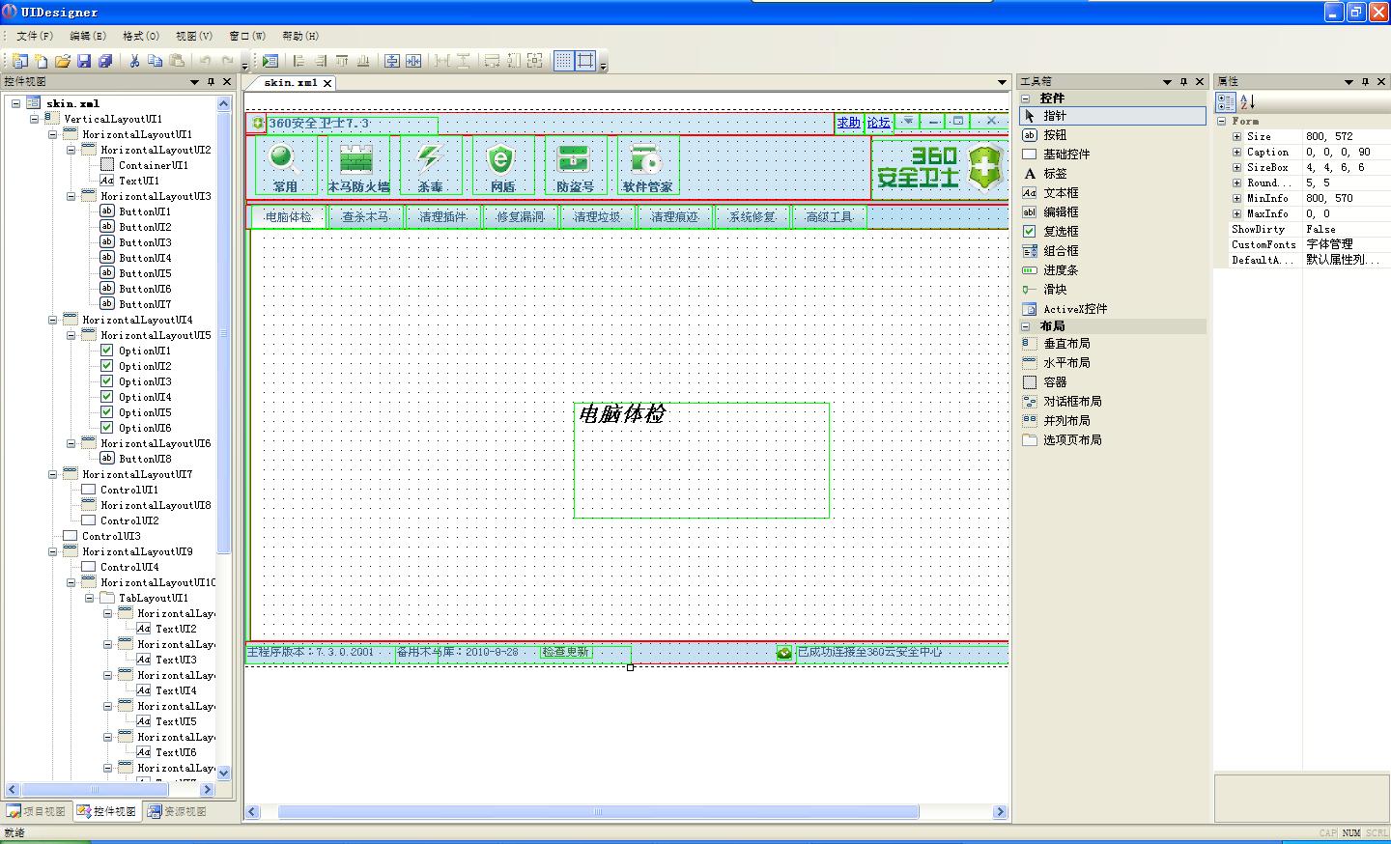The image size is (1391, 844).
Task: Toggle the pin on the 属性 panel
Action: (1365, 82)
